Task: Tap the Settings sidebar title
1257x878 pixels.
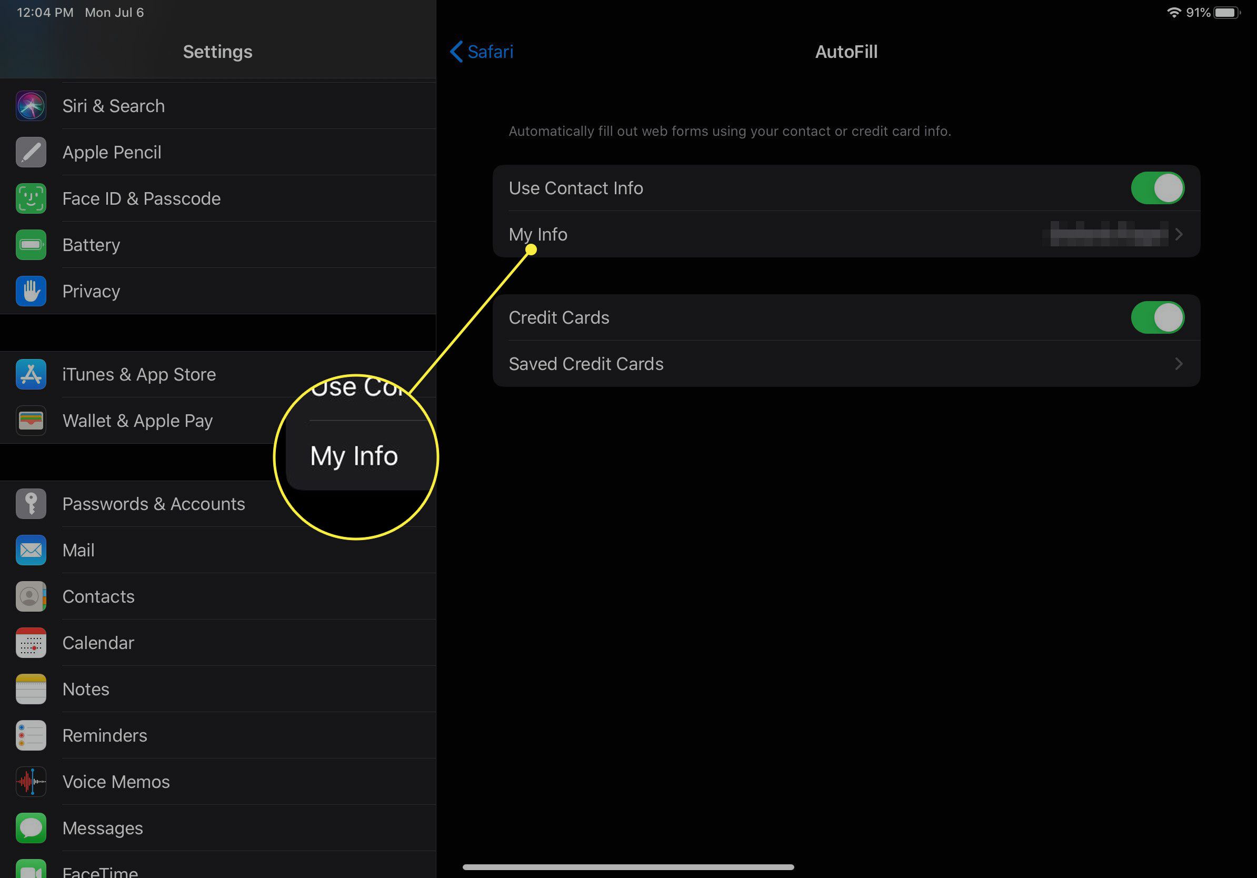Action: pyautogui.click(x=217, y=52)
